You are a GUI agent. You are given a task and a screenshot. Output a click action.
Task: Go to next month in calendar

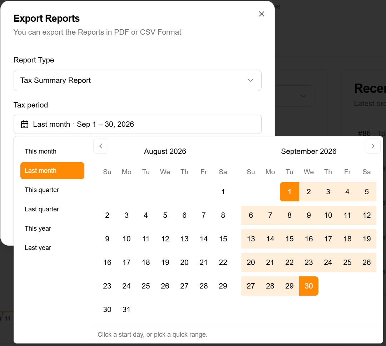(x=373, y=146)
